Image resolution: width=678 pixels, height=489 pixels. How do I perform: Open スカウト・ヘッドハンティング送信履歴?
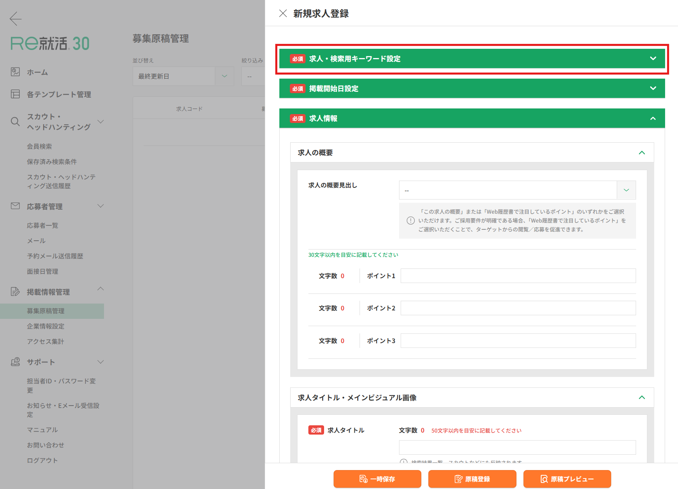[61, 181]
